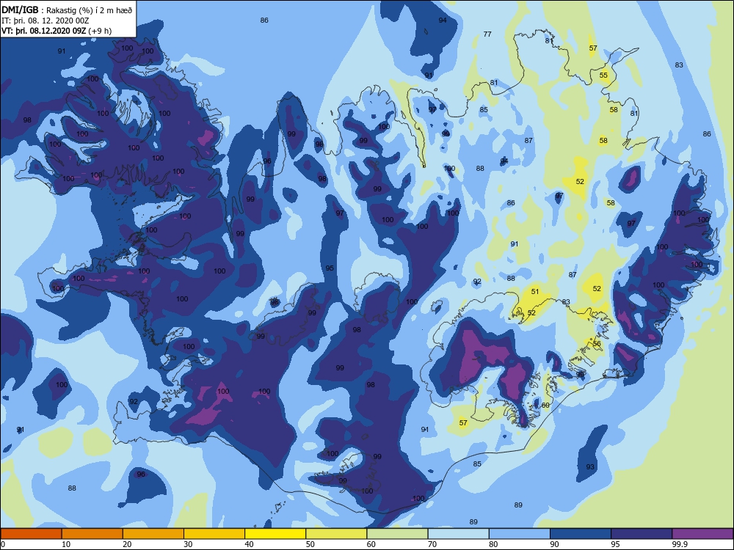The height and width of the screenshot is (550, 734).
Task: Click the map humidity value 93 over the ocean
Action: tap(590, 466)
